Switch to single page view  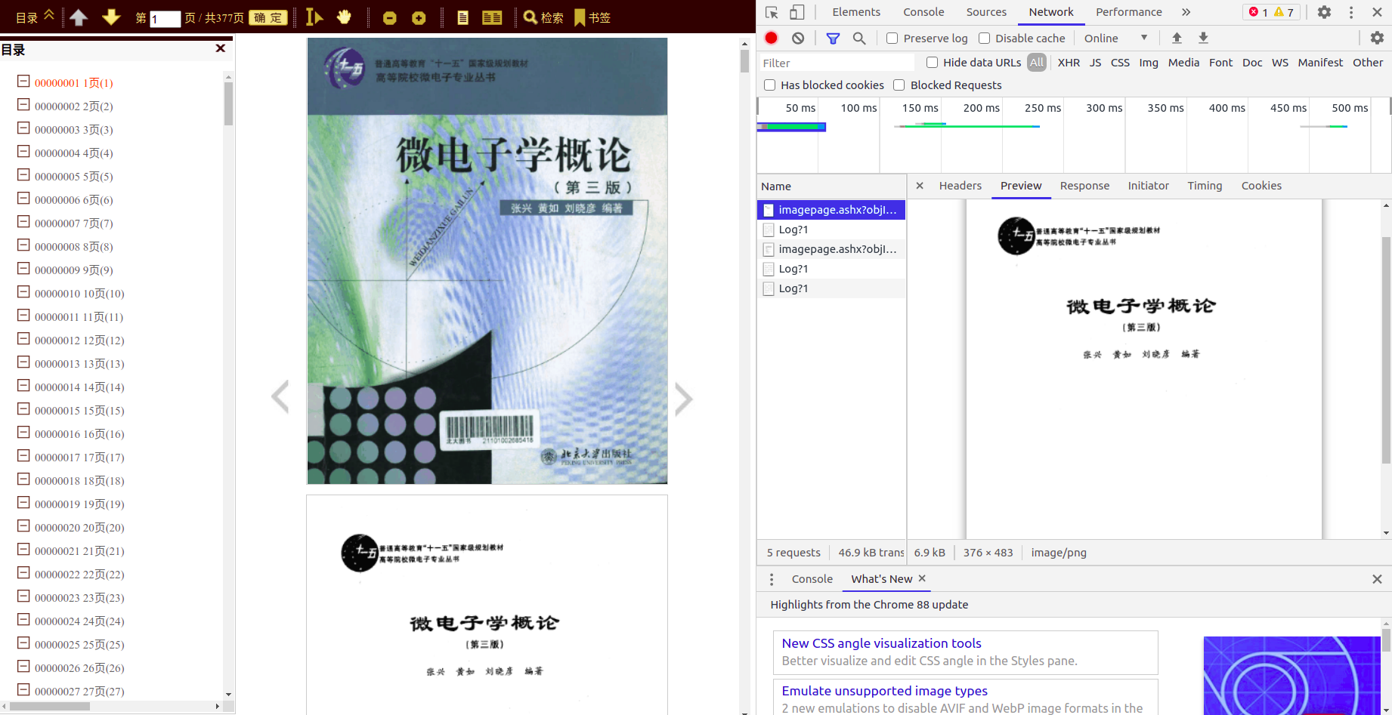point(463,17)
